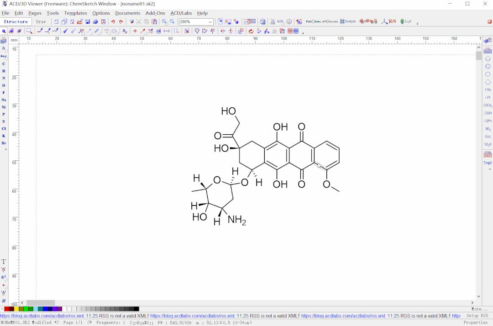Screen dimensions: 493x326
Task: Pick the red swatch from the color palette
Action: [6, 309]
